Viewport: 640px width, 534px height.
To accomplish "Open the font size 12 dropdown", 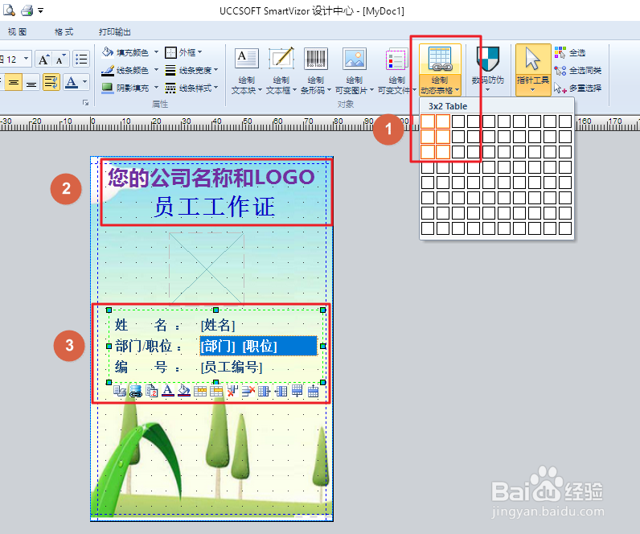I will 26,59.
